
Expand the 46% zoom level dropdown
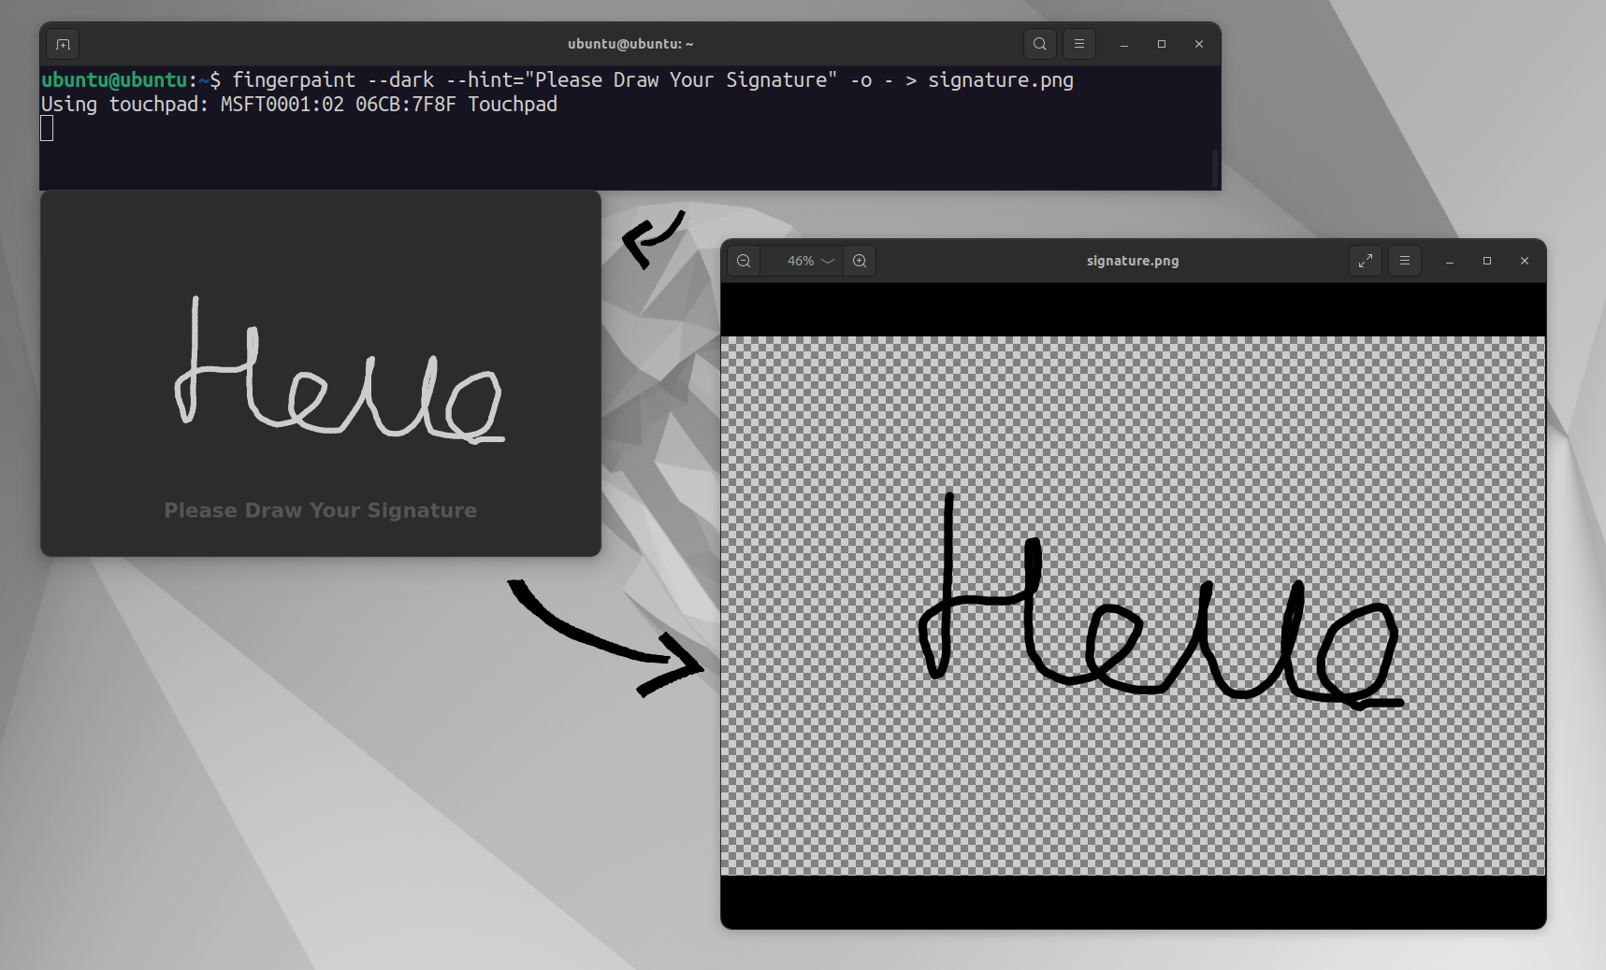pyautogui.click(x=810, y=261)
